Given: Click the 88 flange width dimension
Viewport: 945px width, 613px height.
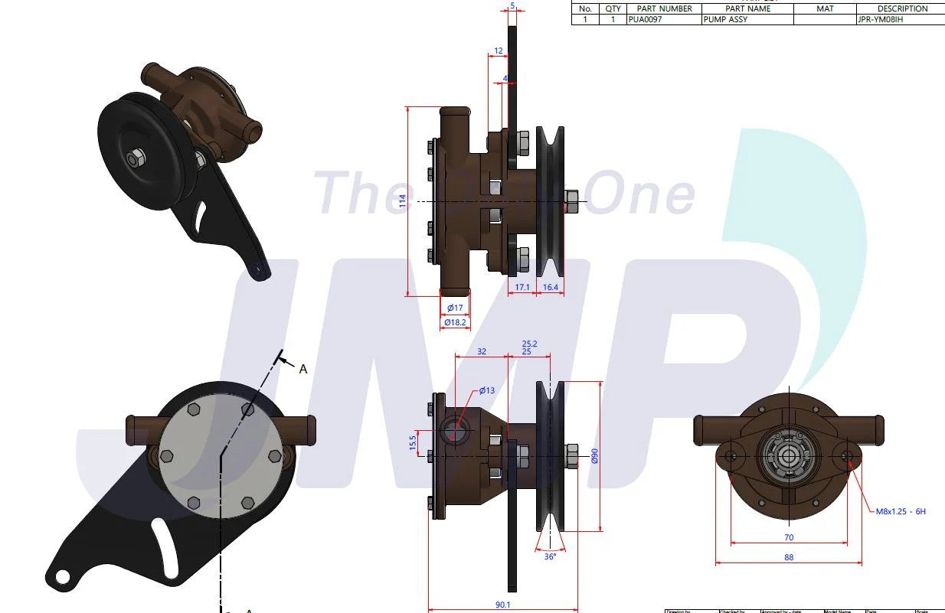Looking at the screenshot, I should 789,558.
